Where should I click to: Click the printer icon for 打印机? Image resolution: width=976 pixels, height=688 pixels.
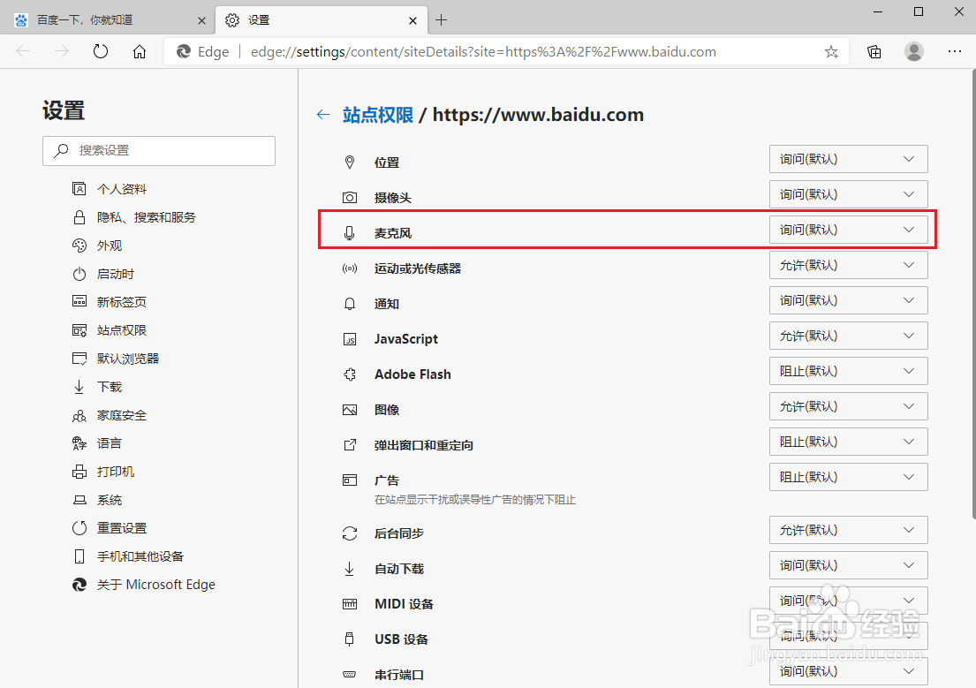point(79,472)
